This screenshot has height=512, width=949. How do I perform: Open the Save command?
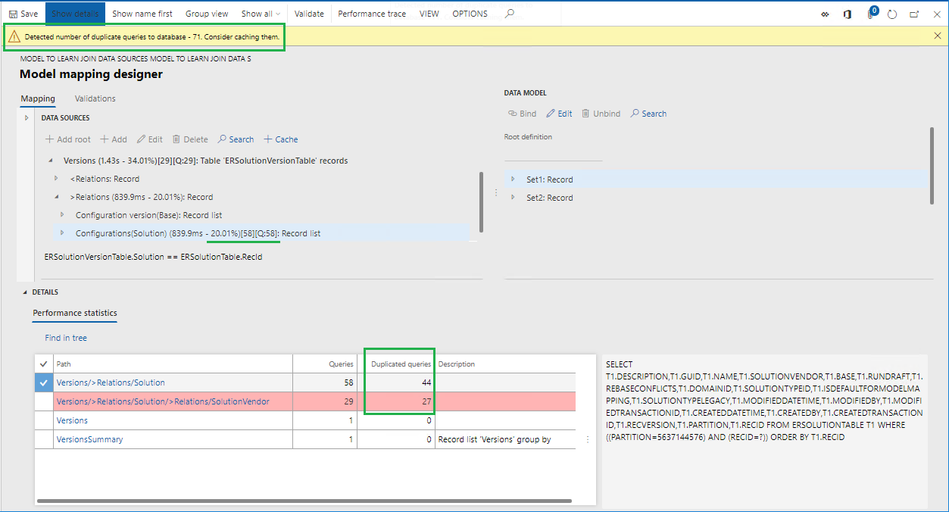pos(23,13)
